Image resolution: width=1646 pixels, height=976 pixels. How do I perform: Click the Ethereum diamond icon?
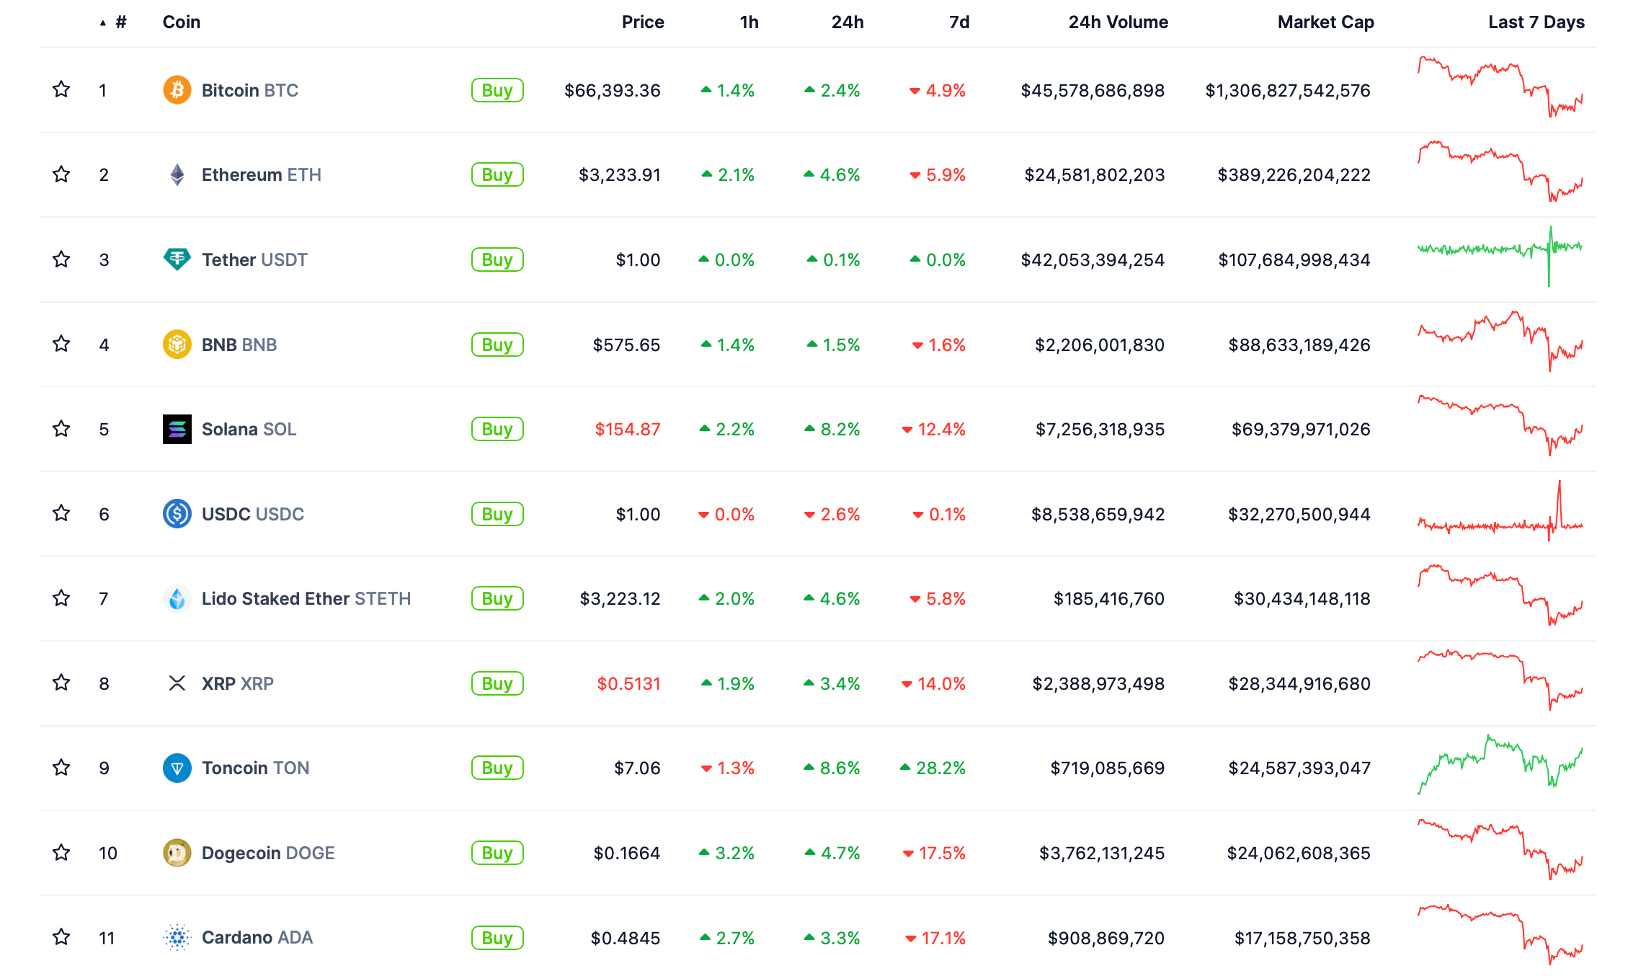[177, 174]
